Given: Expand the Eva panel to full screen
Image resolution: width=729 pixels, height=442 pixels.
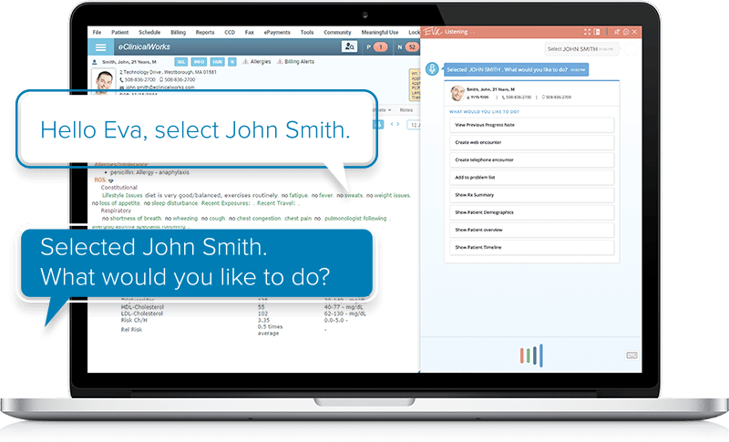Looking at the screenshot, I should click(587, 32).
